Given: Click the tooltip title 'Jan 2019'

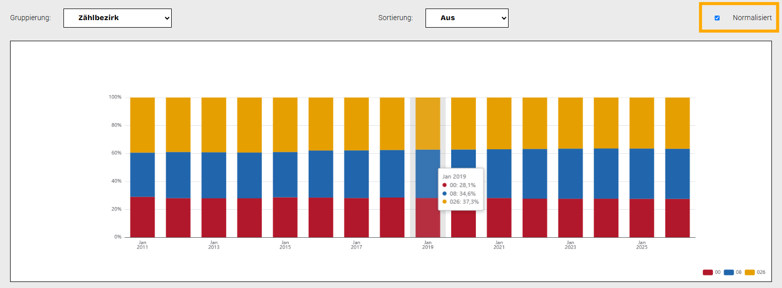Looking at the screenshot, I should 454,176.
